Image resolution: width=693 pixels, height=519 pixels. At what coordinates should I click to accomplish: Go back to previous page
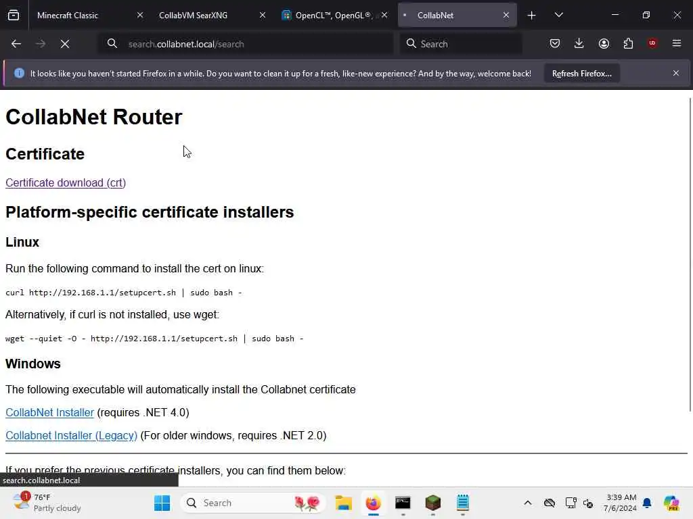pyautogui.click(x=16, y=44)
